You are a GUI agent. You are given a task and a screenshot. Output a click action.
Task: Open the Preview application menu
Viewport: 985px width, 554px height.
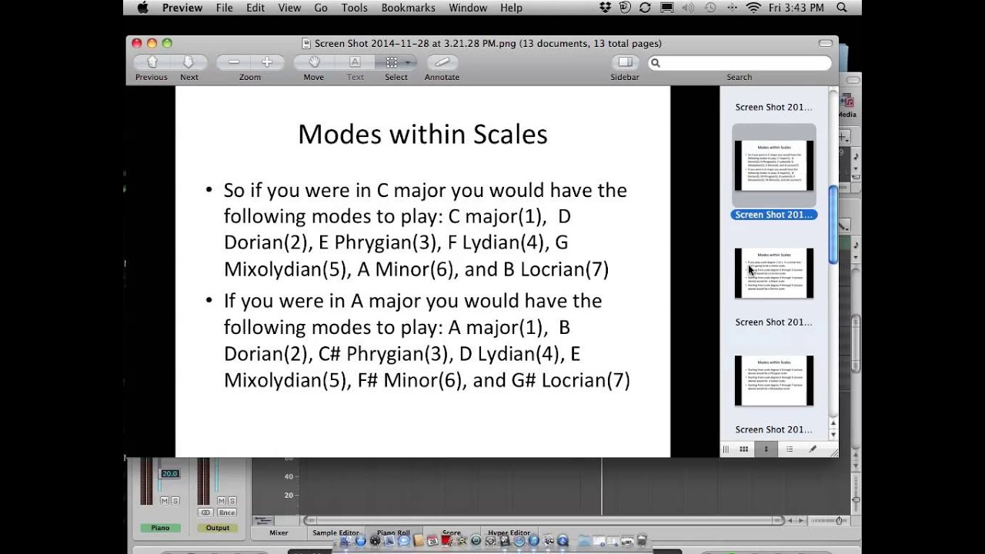182,8
